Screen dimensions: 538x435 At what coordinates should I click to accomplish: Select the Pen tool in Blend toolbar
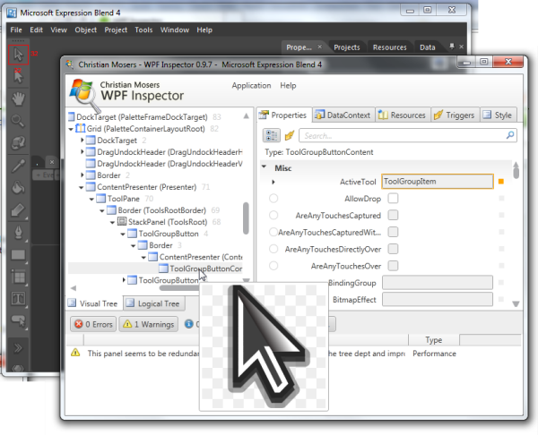tap(18, 233)
